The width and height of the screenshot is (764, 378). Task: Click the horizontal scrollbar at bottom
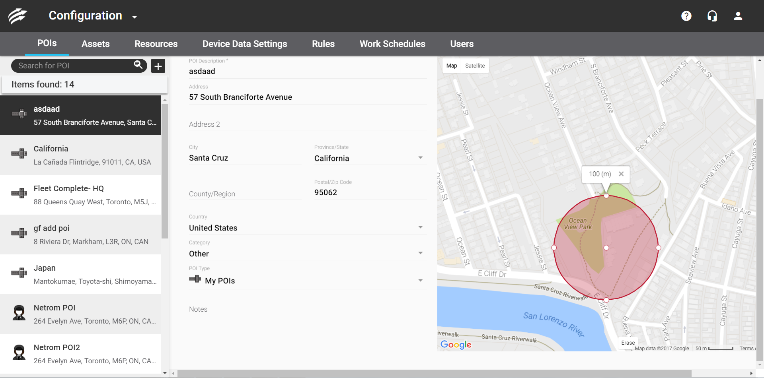click(434, 373)
